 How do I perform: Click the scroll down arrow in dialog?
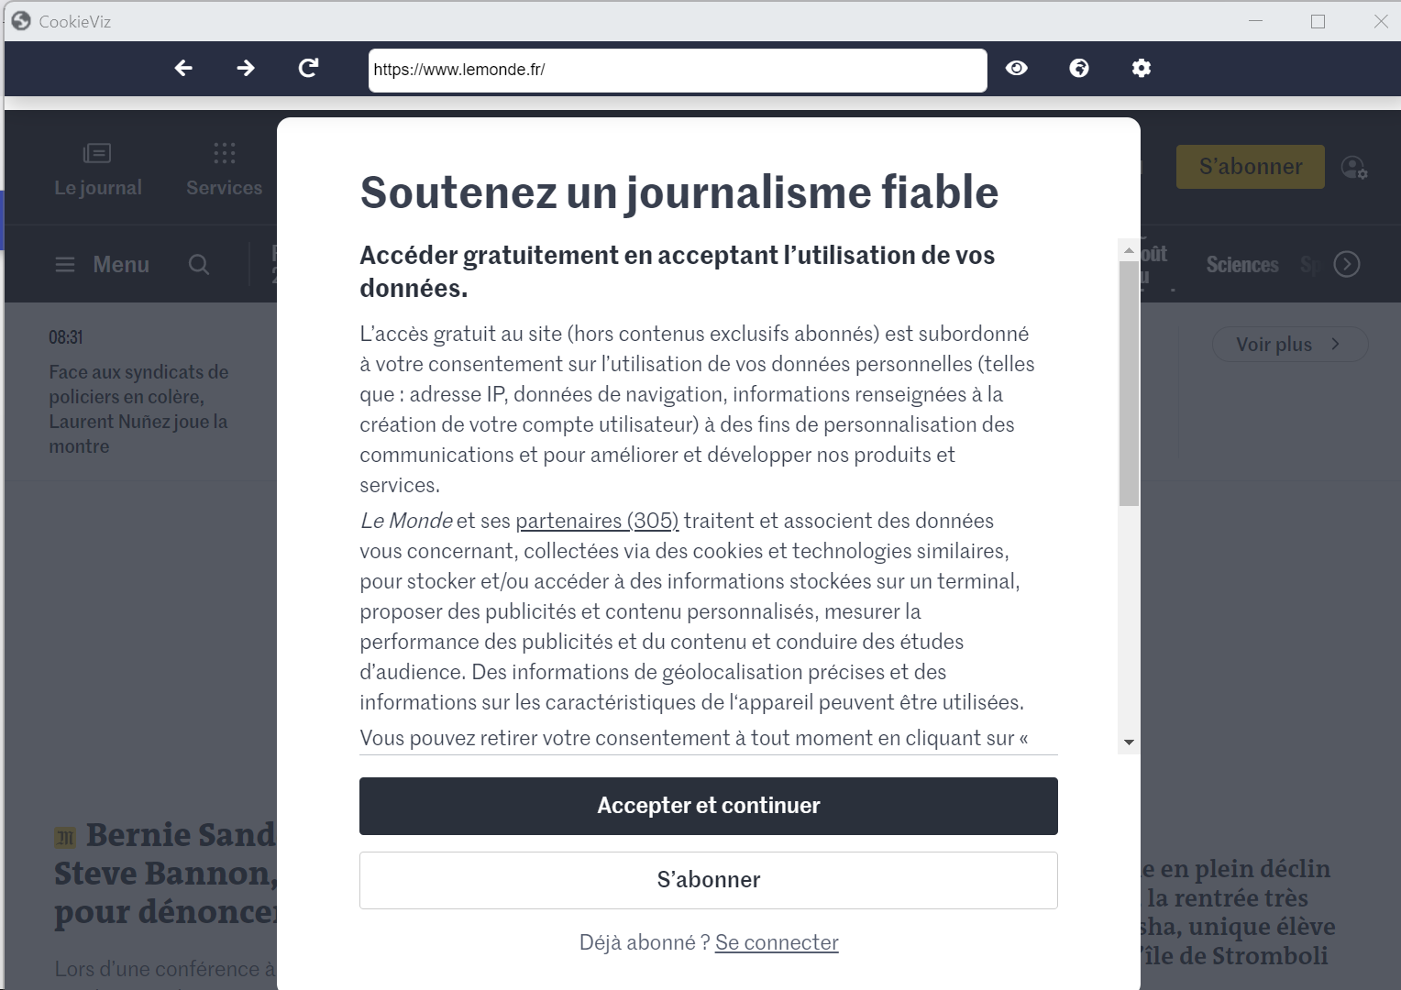(x=1130, y=742)
